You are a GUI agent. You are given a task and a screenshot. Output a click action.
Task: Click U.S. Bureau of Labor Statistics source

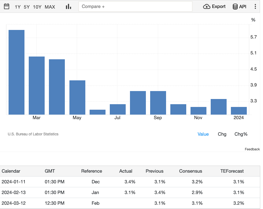33,134
